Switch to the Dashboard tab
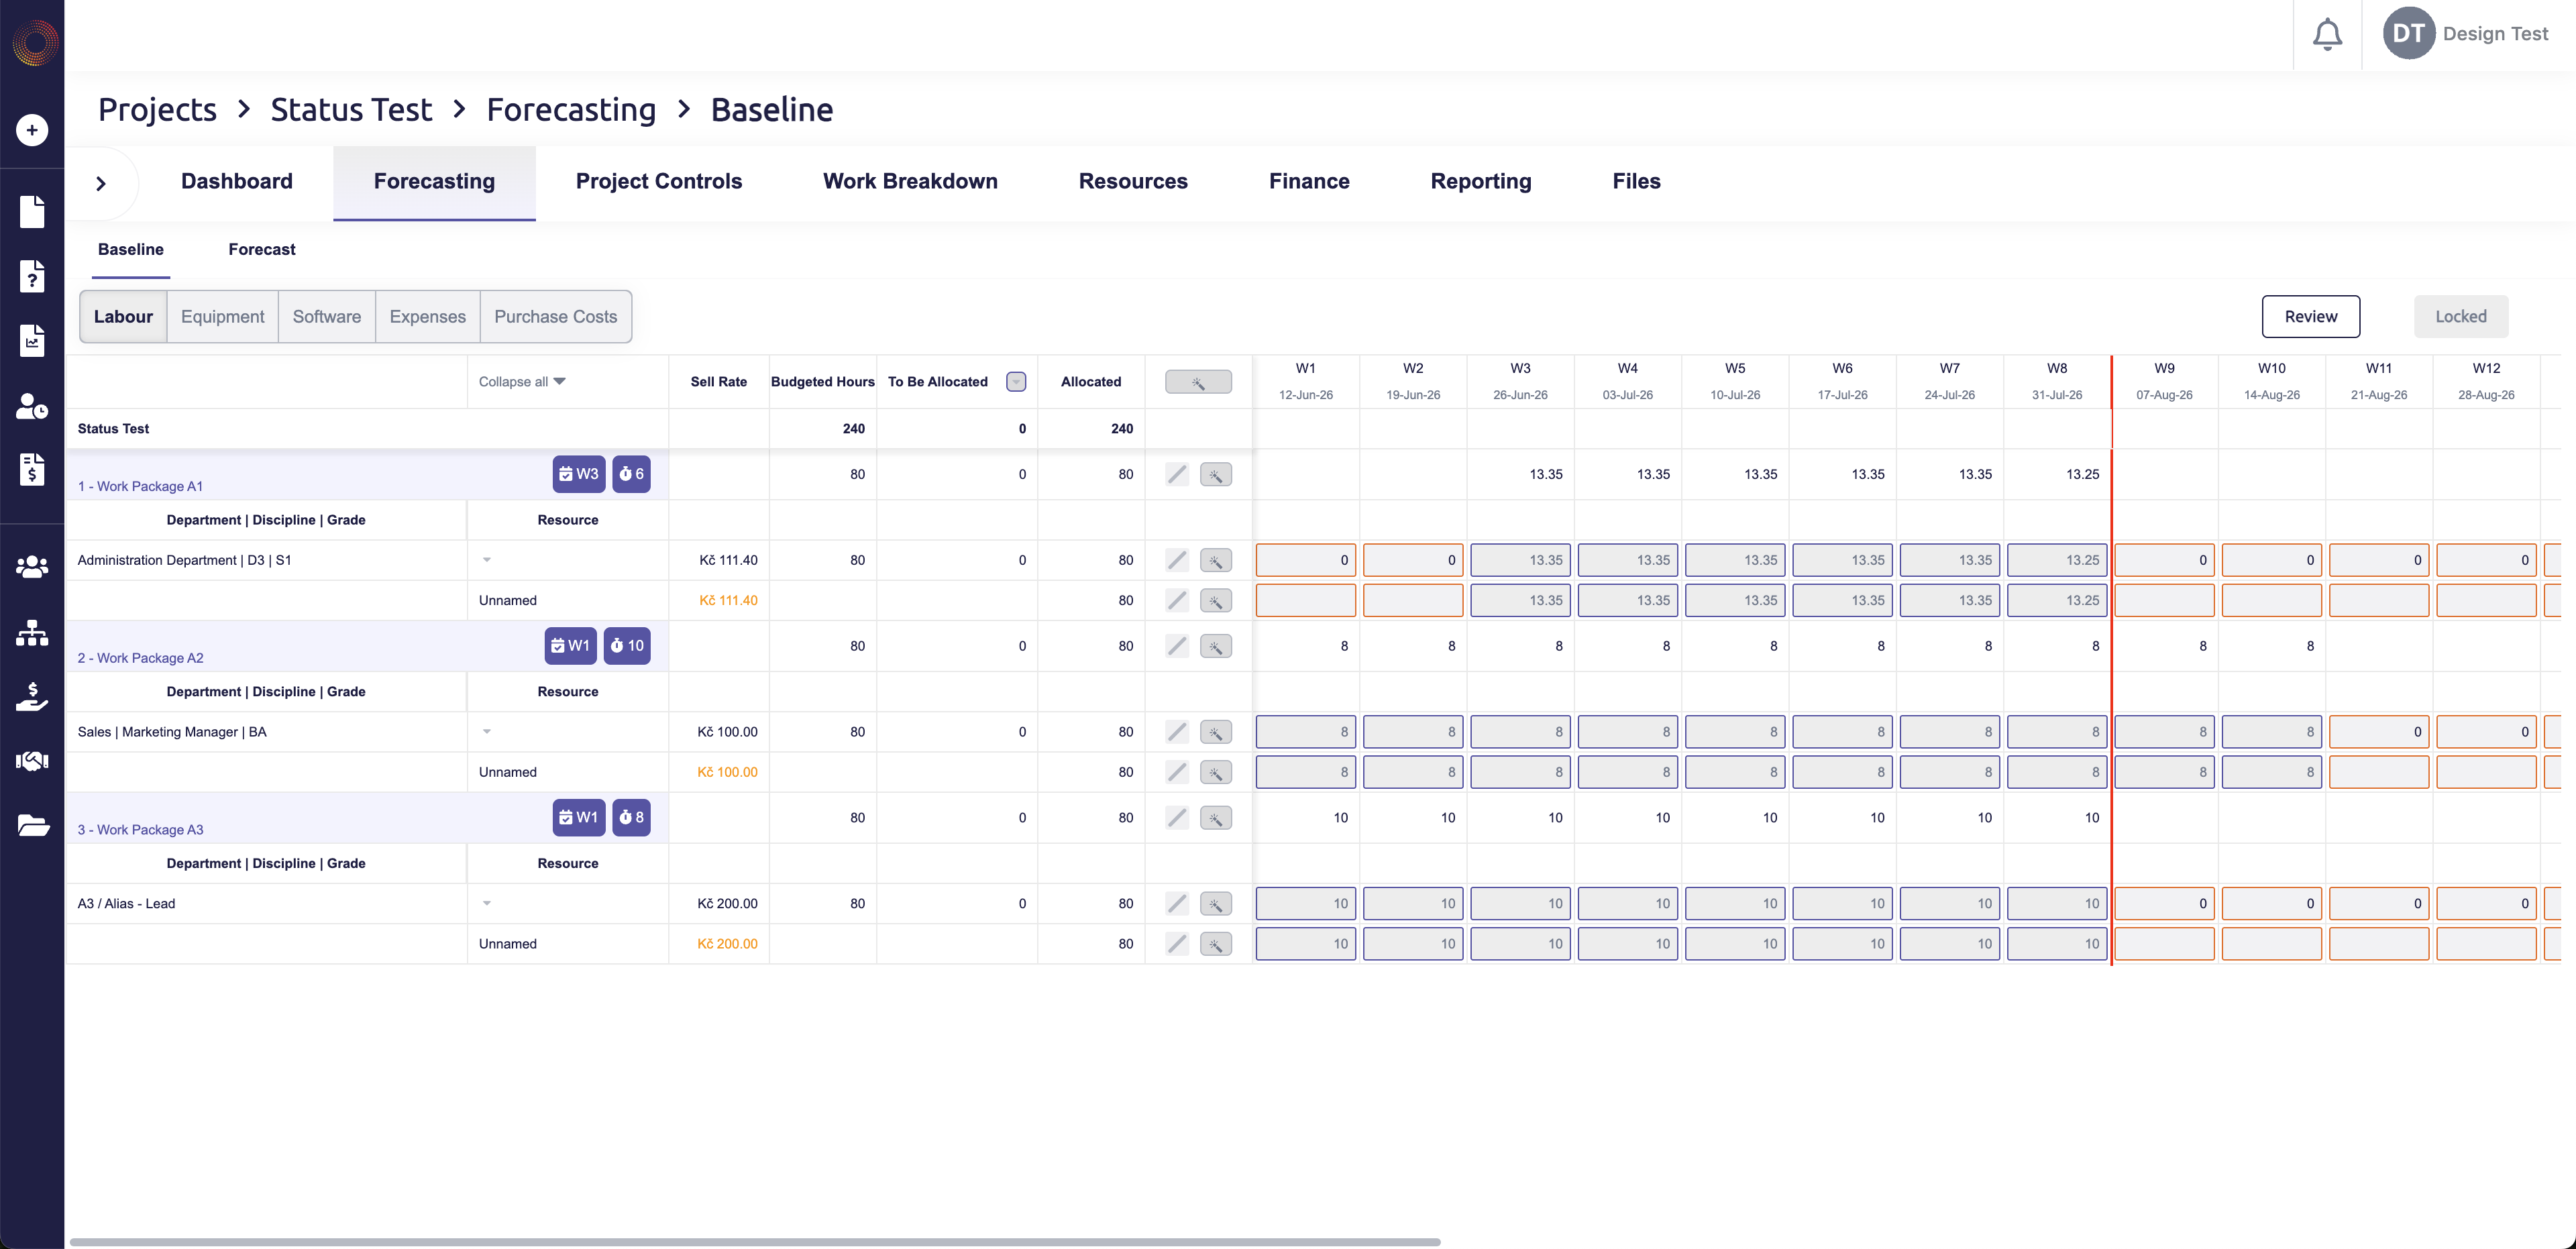This screenshot has width=2576, height=1249. [237, 182]
